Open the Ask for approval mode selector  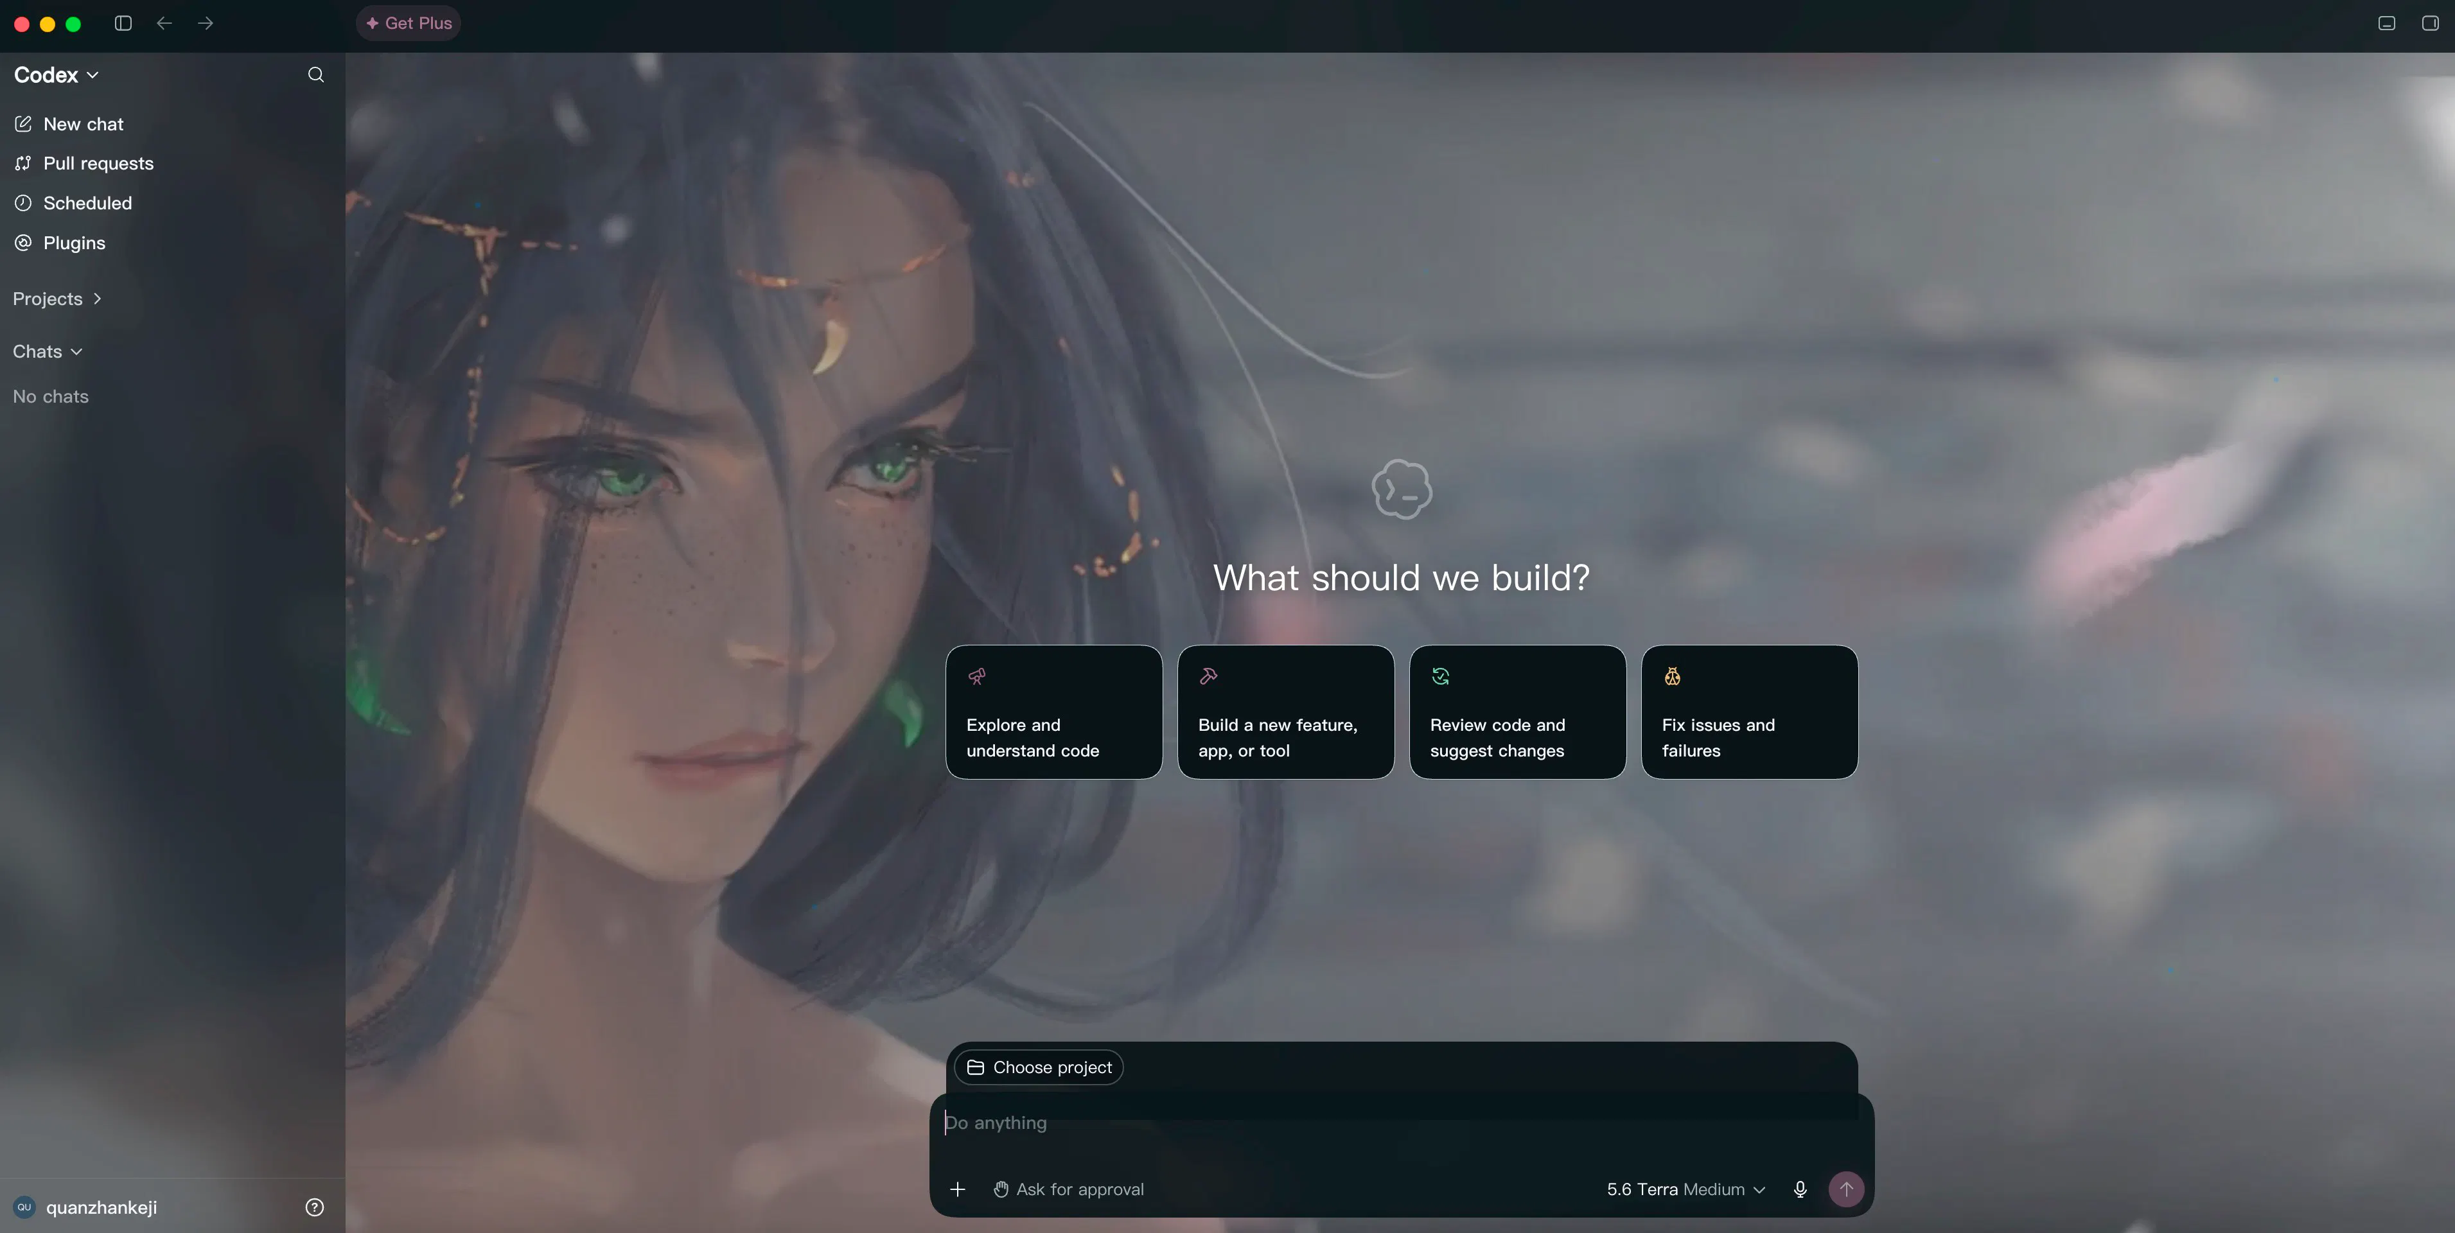[1068, 1189]
